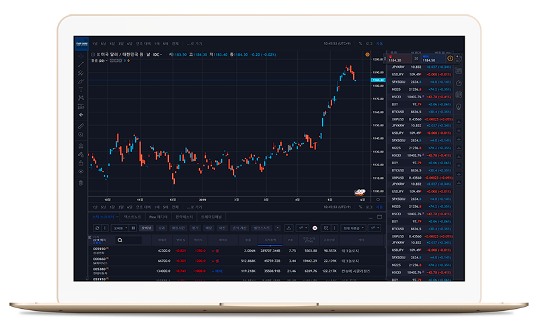The image size is (538, 325).
Task: Switch to the Pine 에디터 tab
Action: pos(158,217)
